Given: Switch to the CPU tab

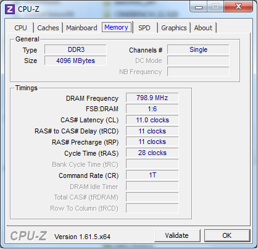Looking at the screenshot, I should (20, 28).
